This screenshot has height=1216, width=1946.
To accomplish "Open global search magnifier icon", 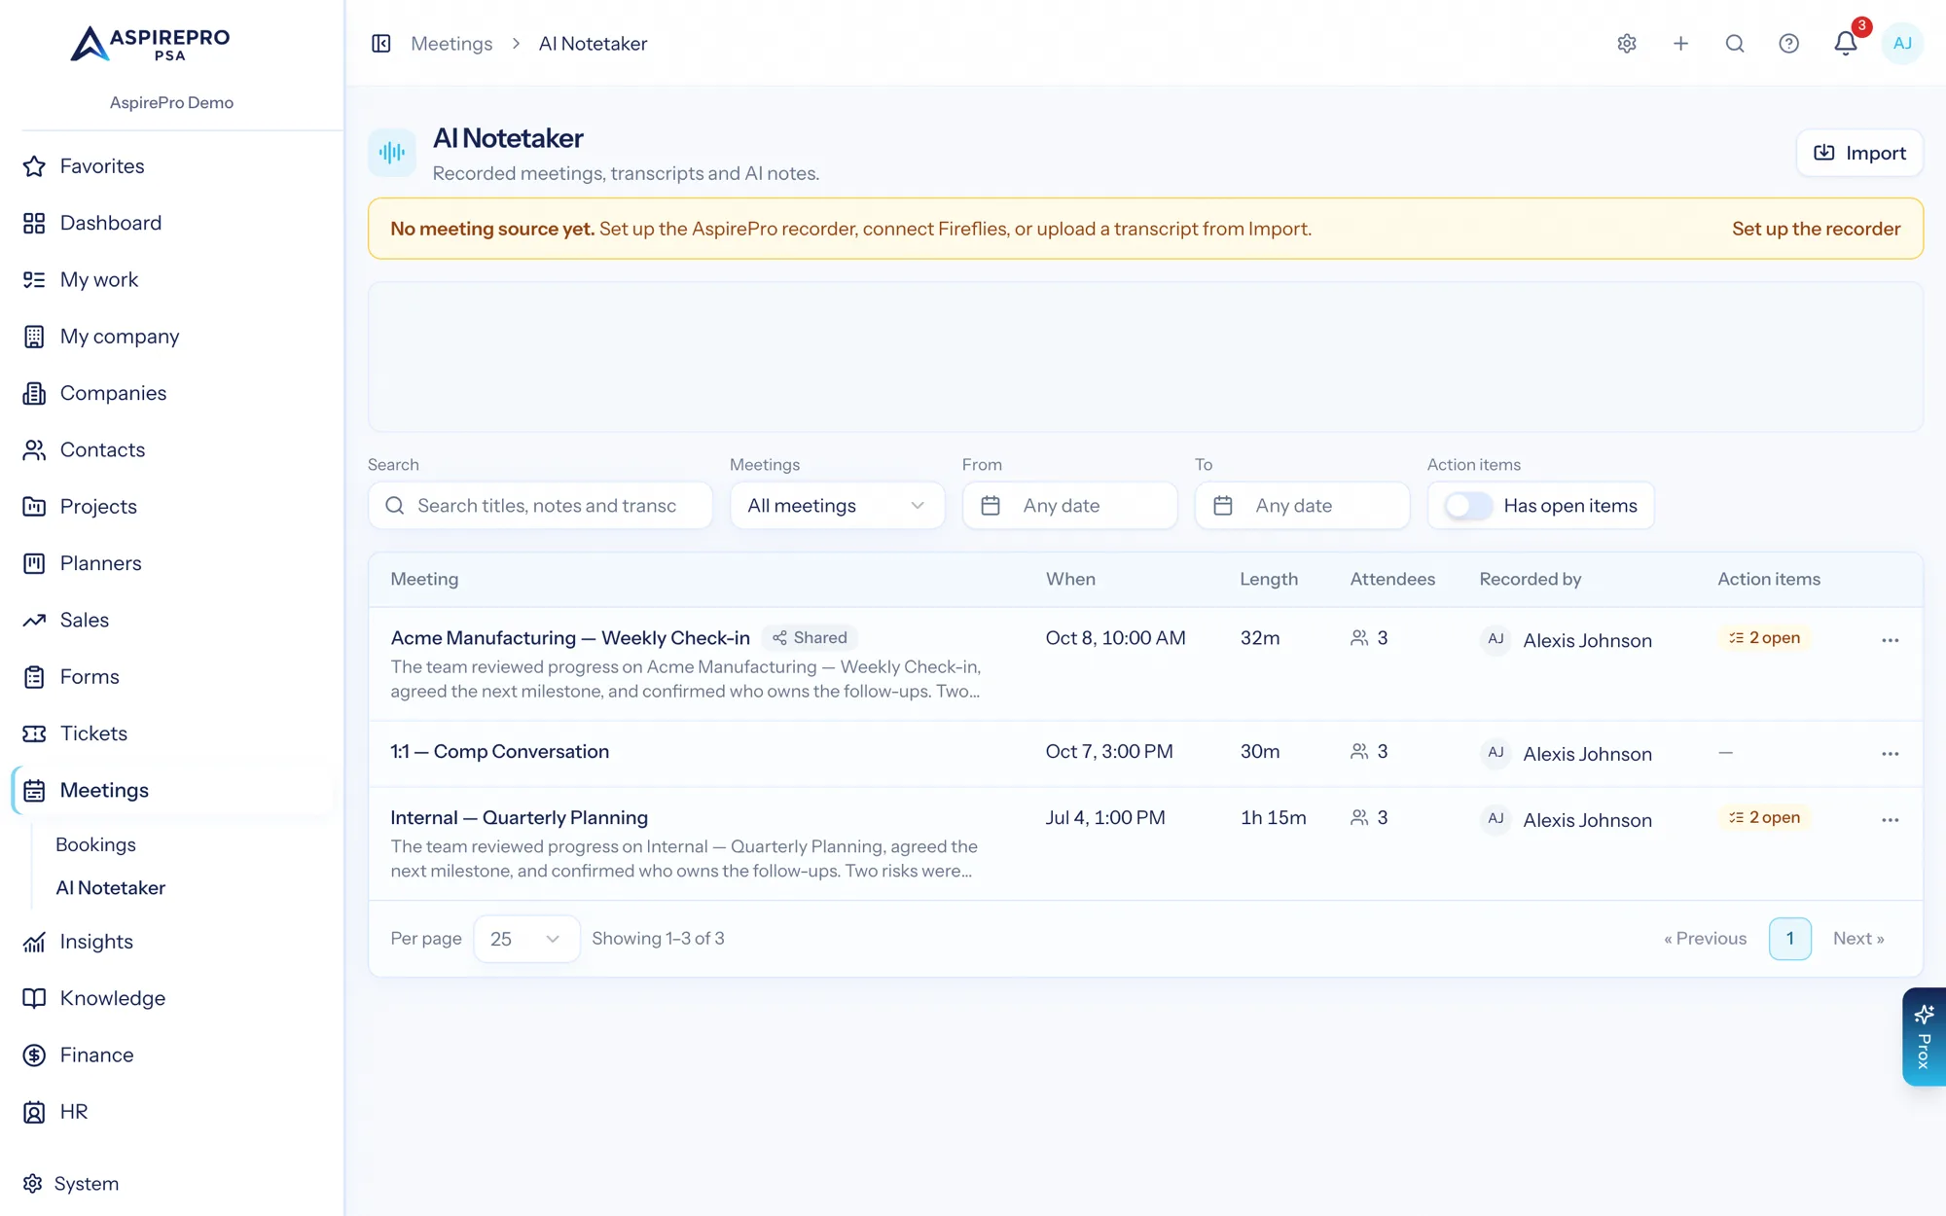I will [1735, 44].
